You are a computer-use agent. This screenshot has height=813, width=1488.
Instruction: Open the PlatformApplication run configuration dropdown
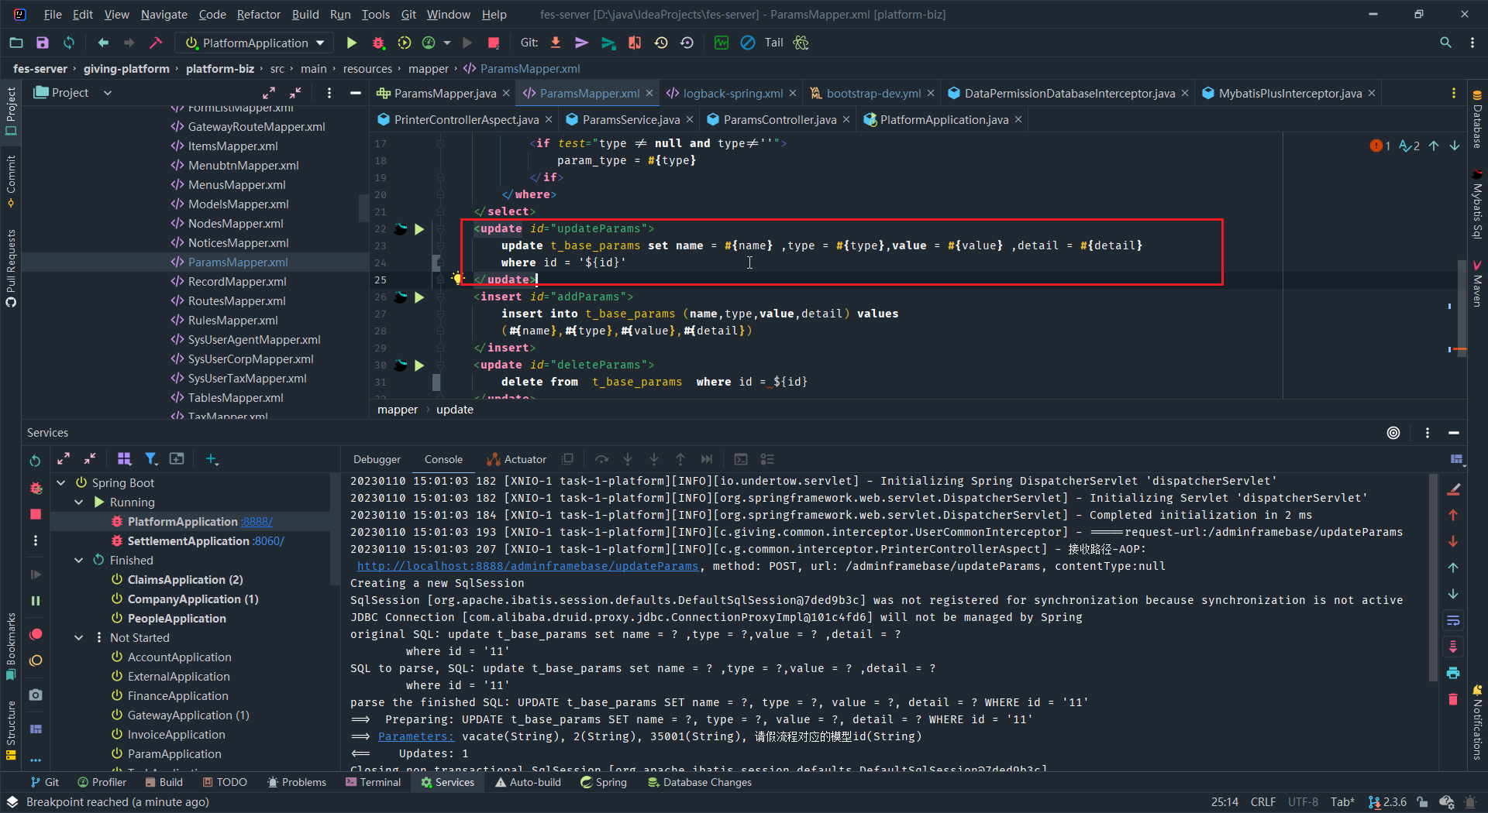[255, 43]
